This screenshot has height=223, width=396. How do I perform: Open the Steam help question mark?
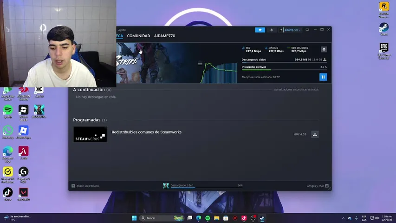point(281,30)
